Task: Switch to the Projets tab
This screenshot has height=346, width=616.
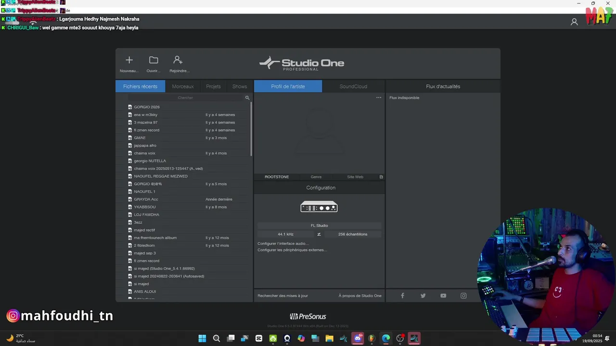Action: coord(213,86)
